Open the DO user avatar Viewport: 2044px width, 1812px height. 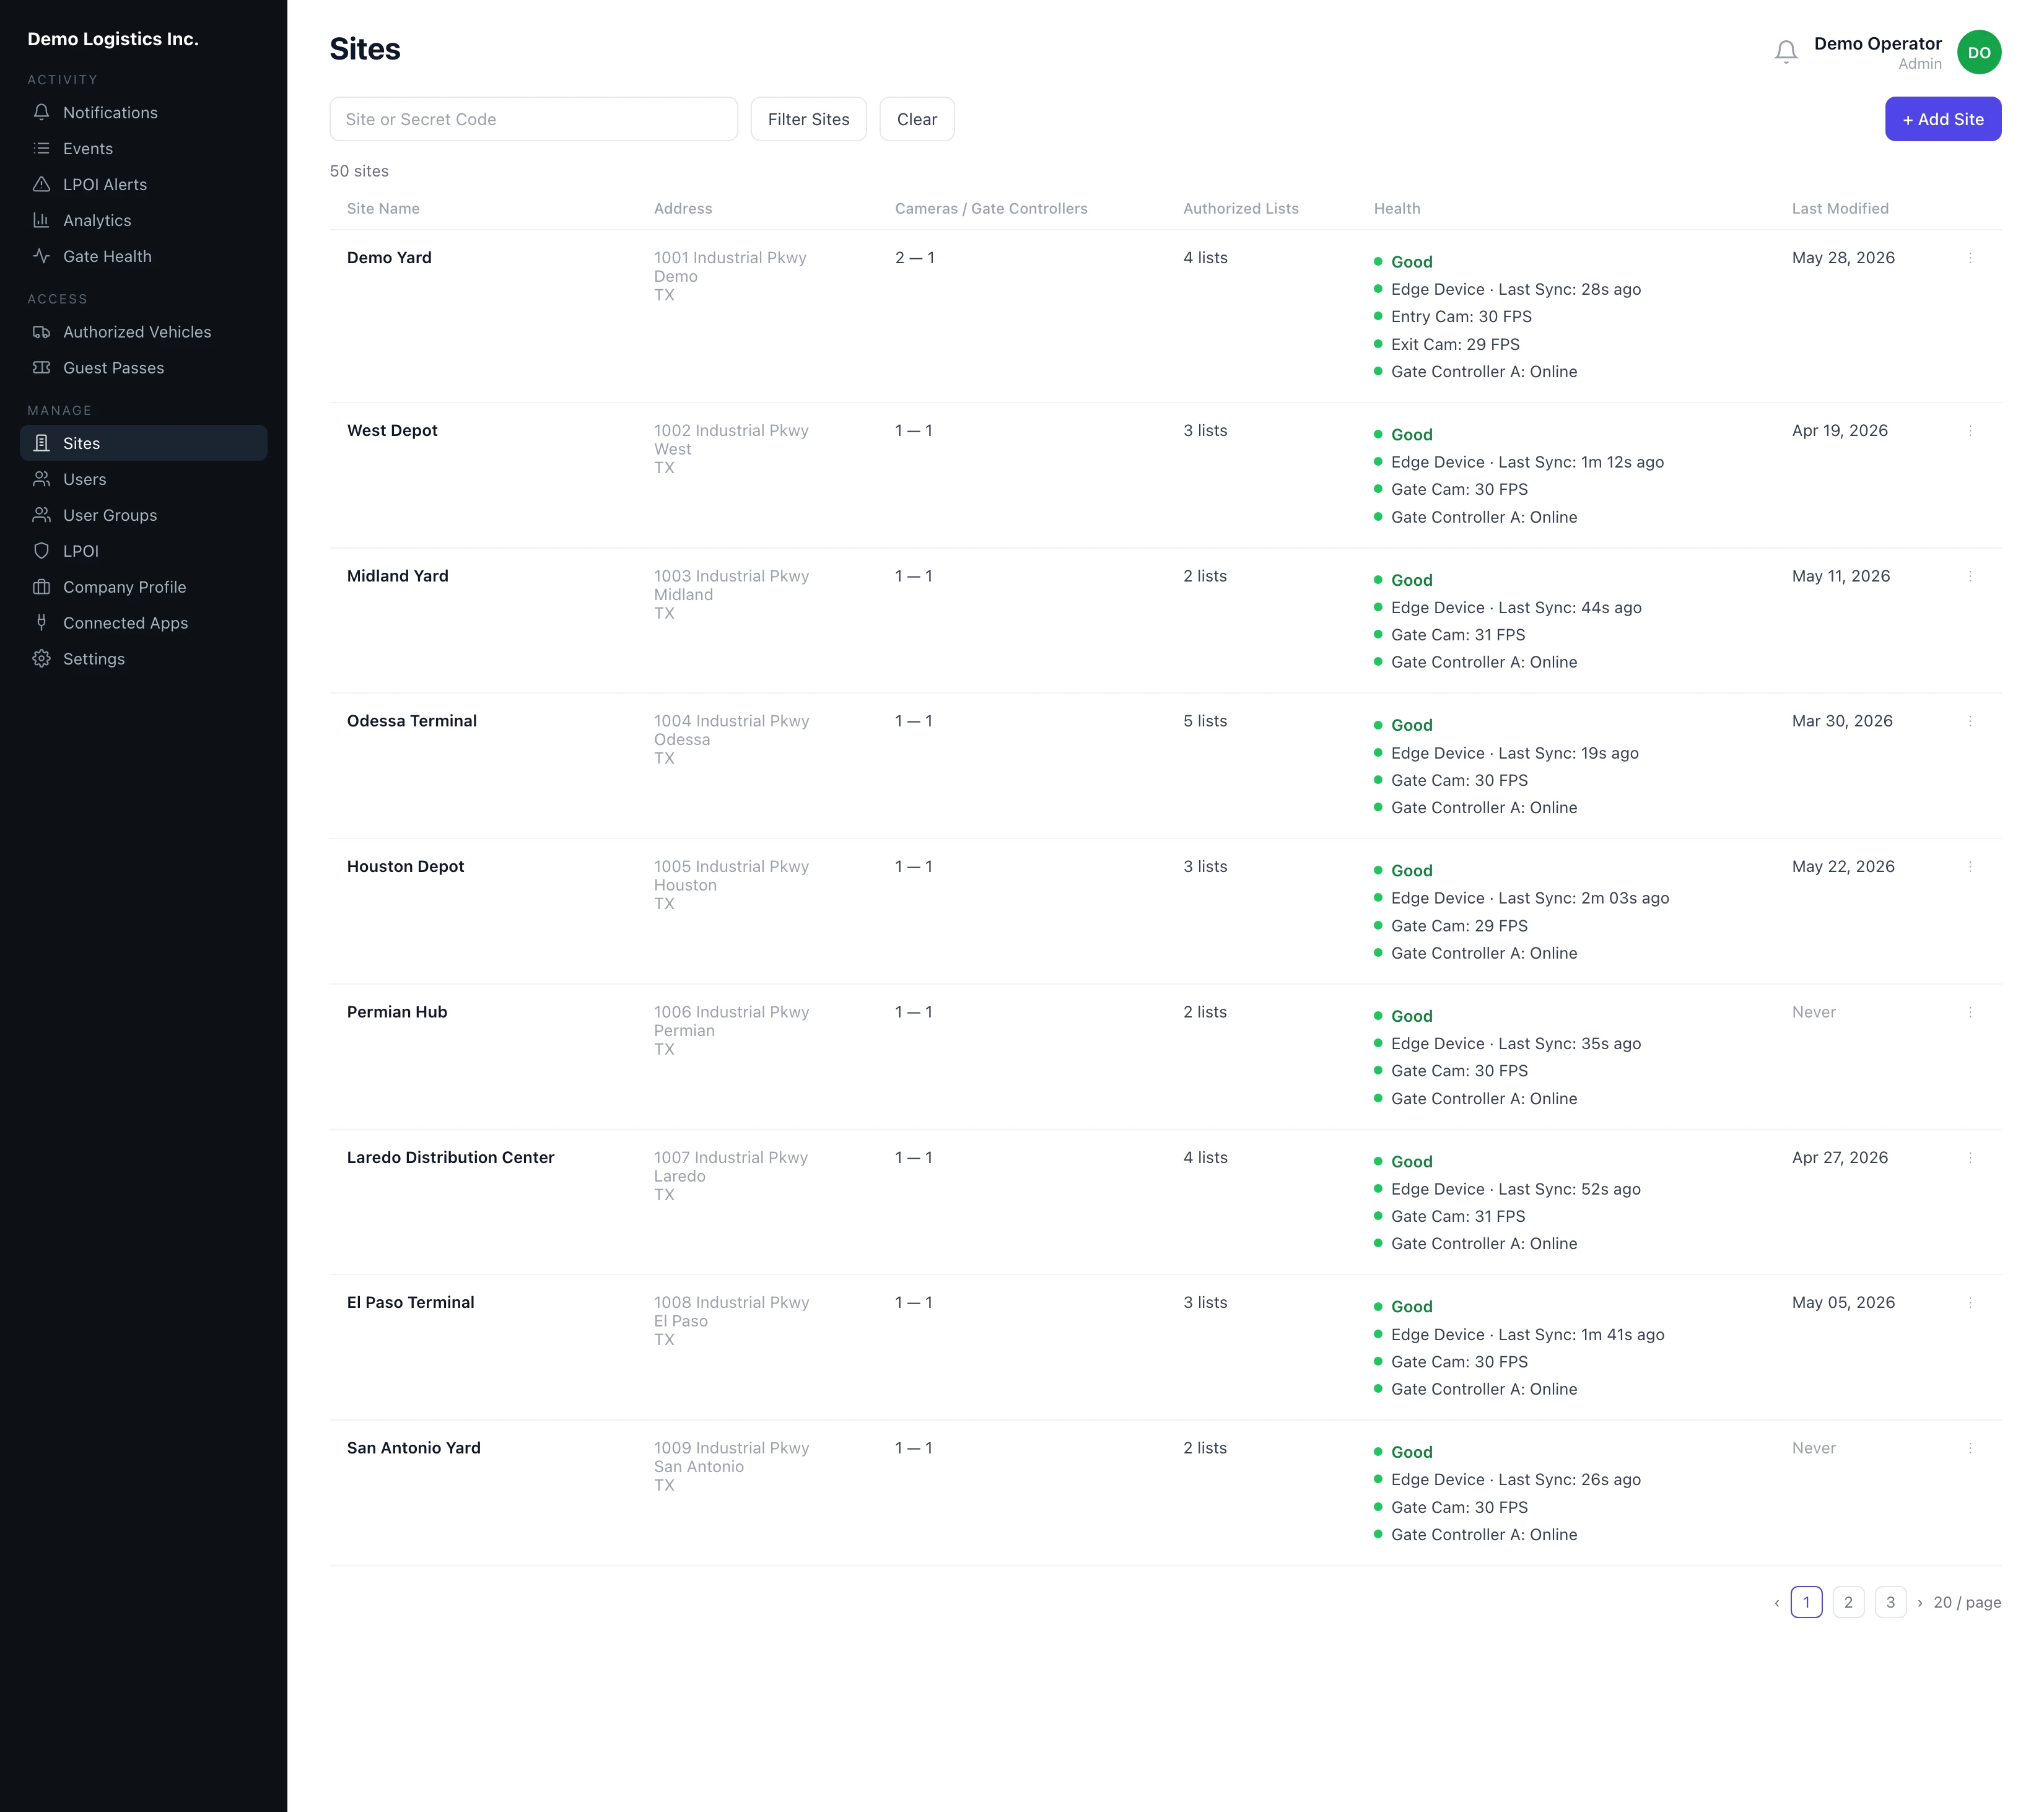tap(1978, 52)
